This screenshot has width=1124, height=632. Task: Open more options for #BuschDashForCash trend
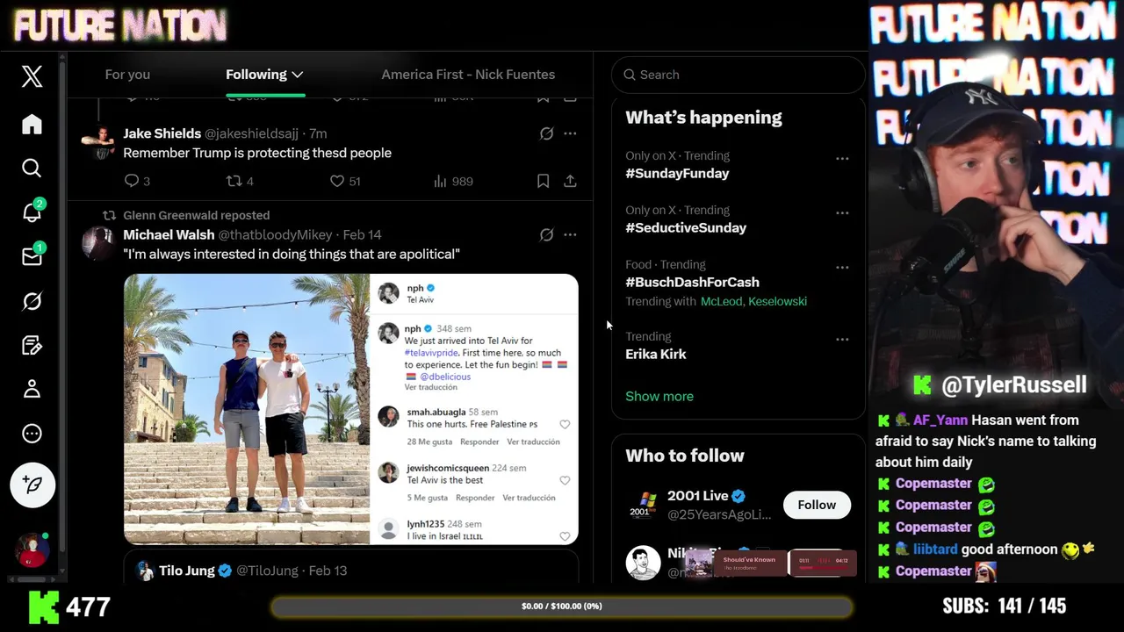pos(842,268)
